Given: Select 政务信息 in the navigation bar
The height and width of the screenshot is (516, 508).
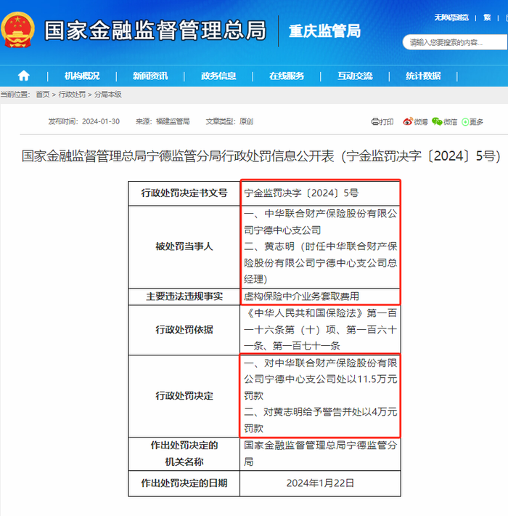Looking at the screenshot, I should point(218,76).
